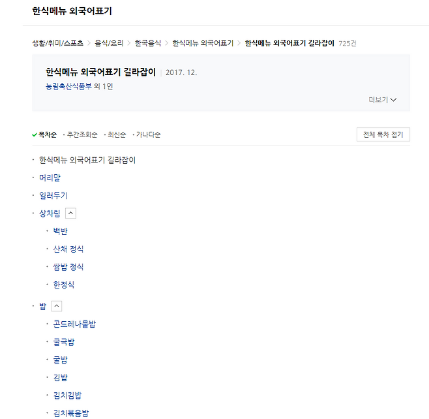
Task: Open the 일러두기 entry
Action: coord(53,195)
